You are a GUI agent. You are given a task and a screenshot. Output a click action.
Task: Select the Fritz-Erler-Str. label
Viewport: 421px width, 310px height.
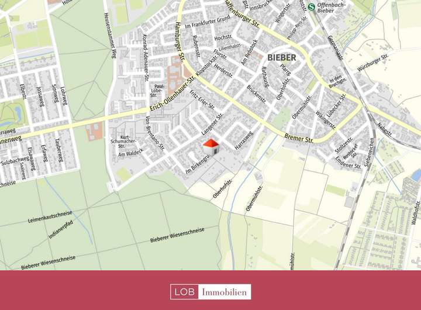[202, 101]
